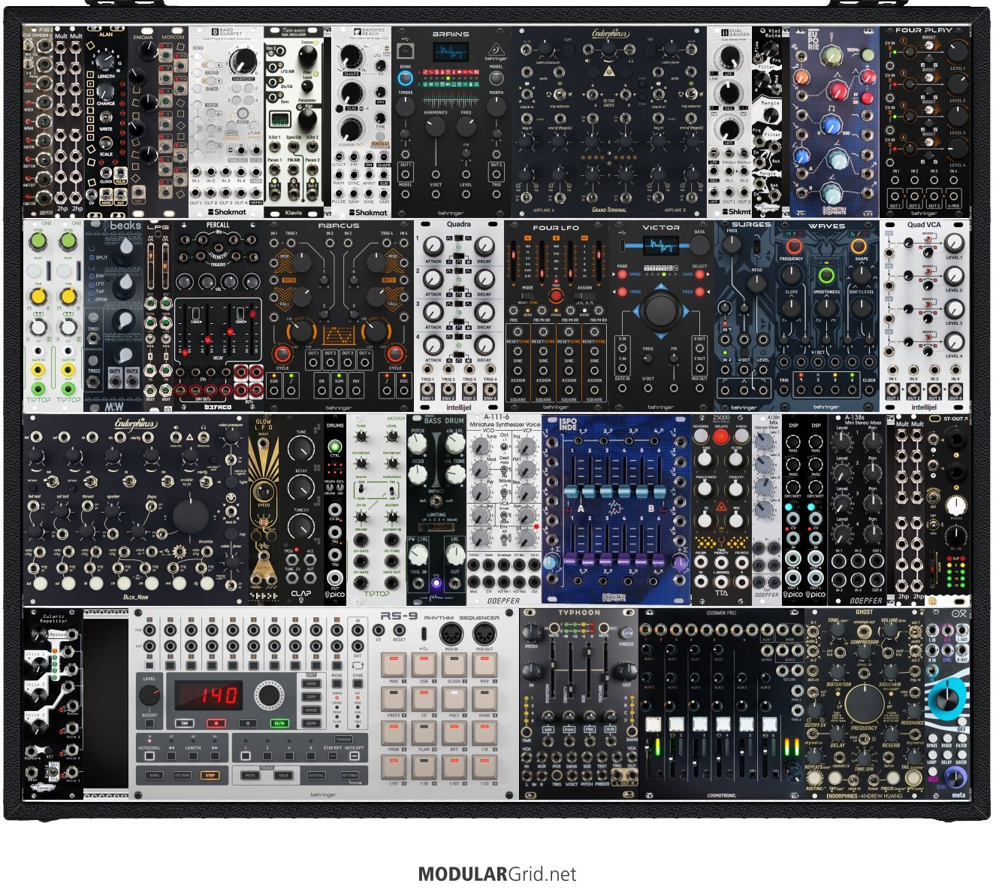Screen dimensions: 996x890
Task: Hit the POLY pad on RS-9
Action: click(x=454, y=699)
